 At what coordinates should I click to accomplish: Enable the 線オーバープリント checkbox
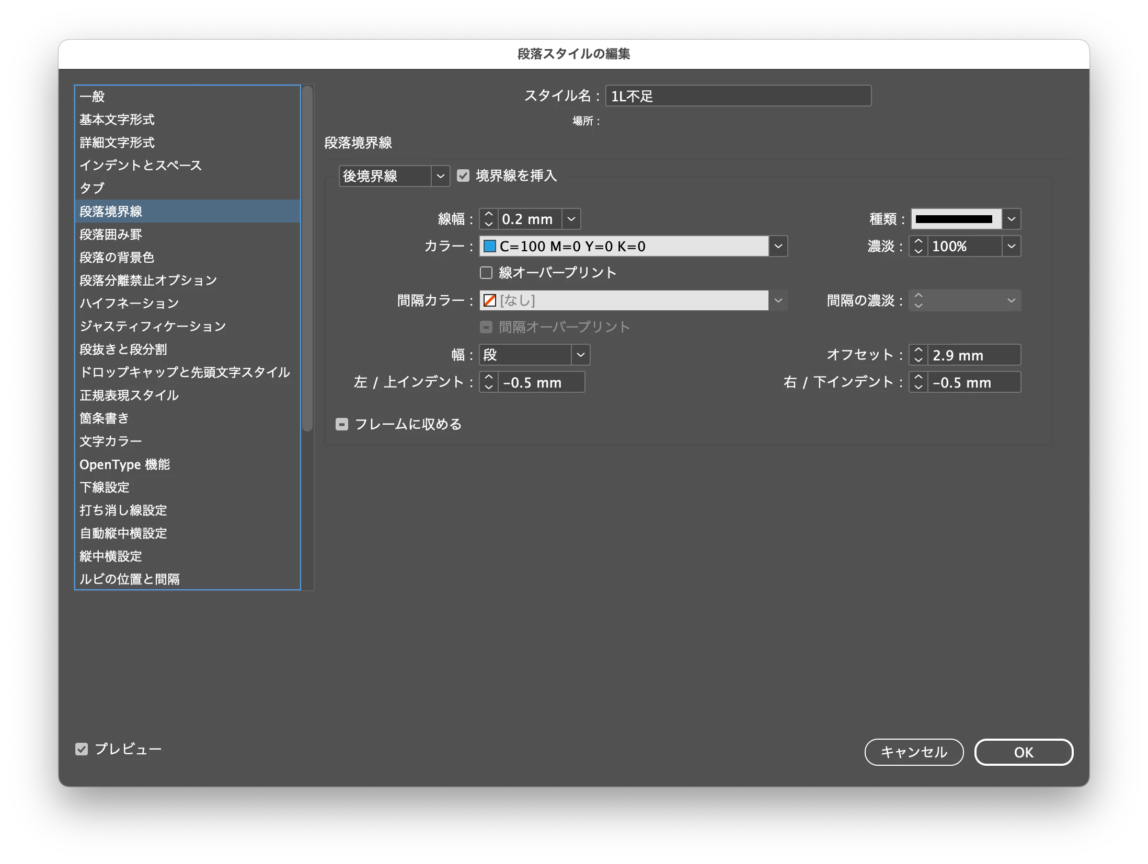coord(486,273)
